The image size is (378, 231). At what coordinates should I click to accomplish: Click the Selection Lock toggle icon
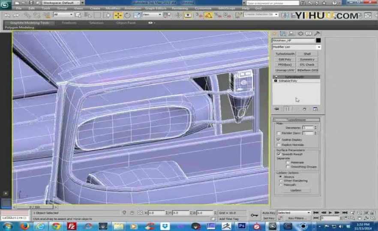tap(132, 213)
